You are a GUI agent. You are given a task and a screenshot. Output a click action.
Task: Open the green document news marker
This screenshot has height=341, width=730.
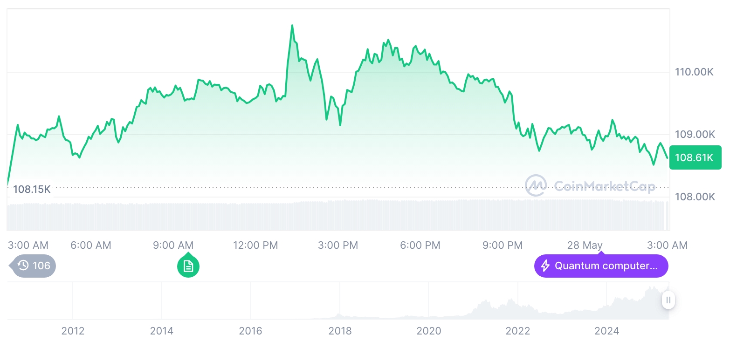coord(188,266)
